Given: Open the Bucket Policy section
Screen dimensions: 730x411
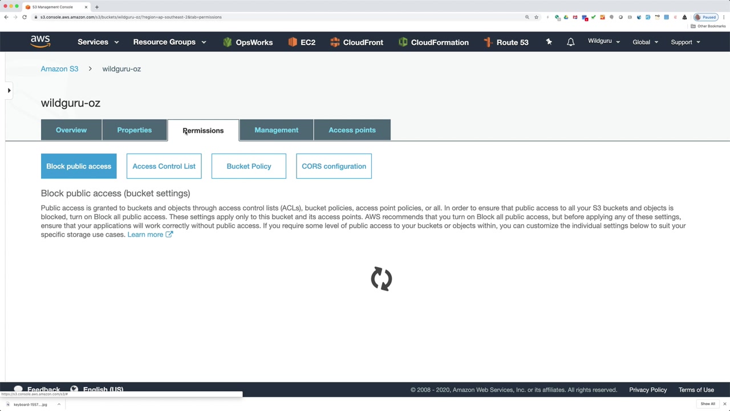Looking at the screenshot, I should tap(249, 166).
